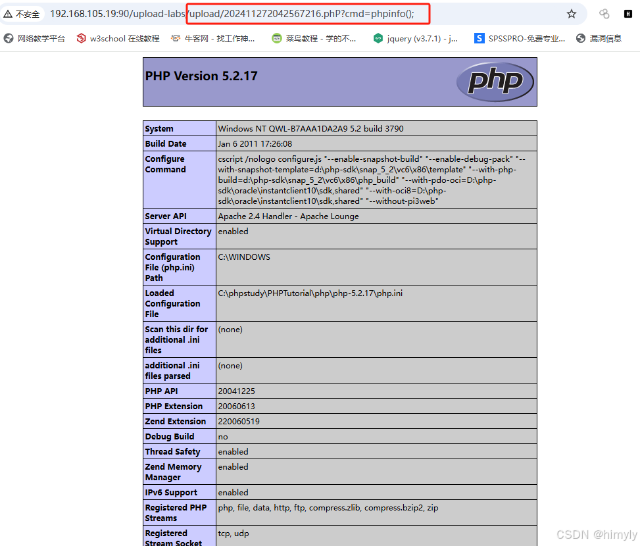This screenshot has height=546, width=640.
Task: Select the php, file, data, http streams value
Action: tap(328, 508)
